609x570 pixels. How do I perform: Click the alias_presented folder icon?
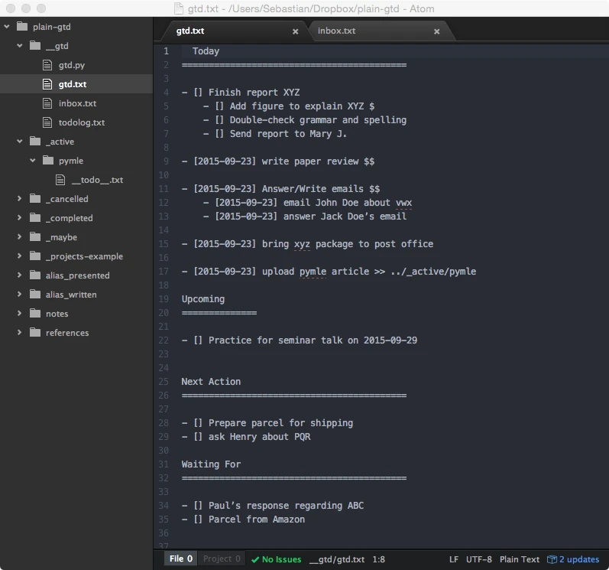[x=35, y=275]
